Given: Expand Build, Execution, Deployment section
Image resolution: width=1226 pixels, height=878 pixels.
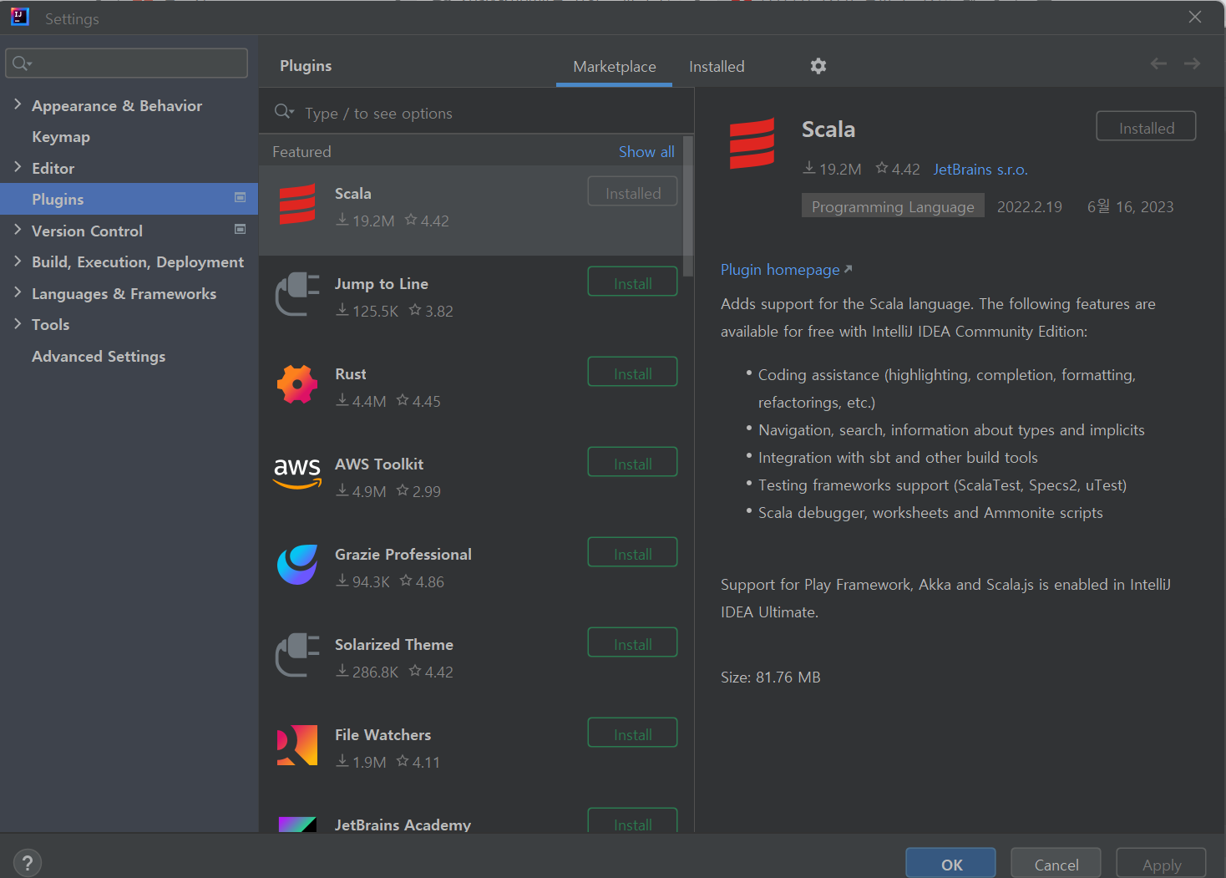Looking at the screenshot, I should point(18,261).
